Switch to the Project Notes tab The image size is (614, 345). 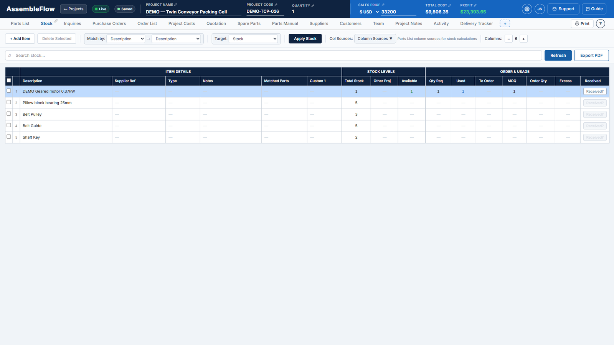pyautogui.click(x=409, y=24)
